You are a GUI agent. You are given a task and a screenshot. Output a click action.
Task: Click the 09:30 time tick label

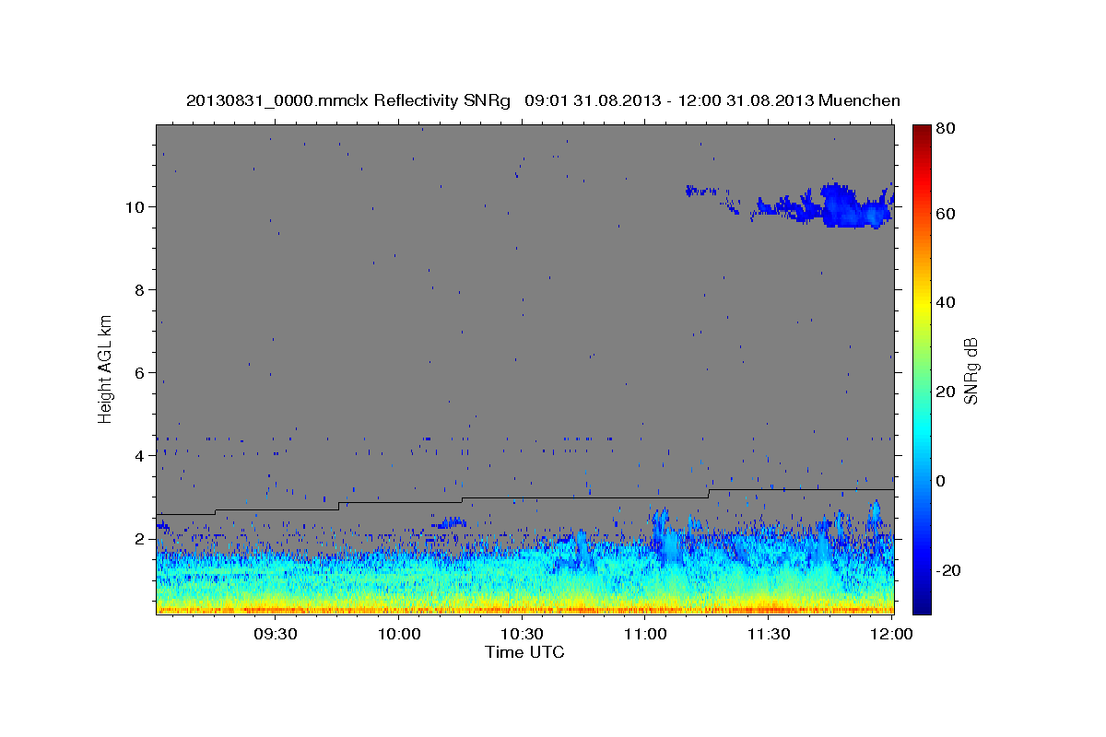point(276,635)
